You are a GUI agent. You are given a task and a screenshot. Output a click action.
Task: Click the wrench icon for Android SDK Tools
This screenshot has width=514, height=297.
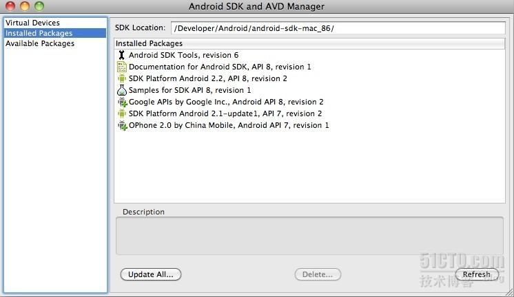point(122,55)
